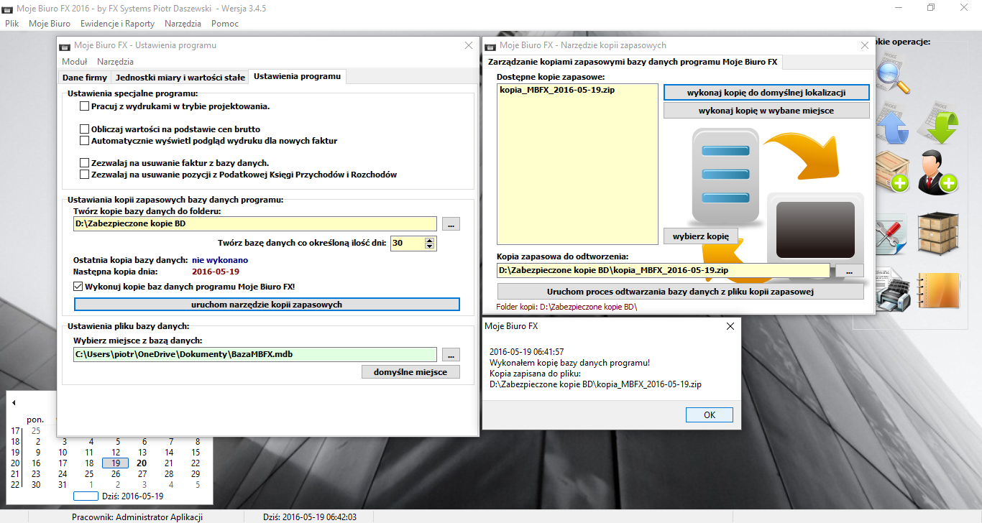Click 'wykonaj kopię w wybane miejsce' button
982x523 pixels.
pos(766,111)
